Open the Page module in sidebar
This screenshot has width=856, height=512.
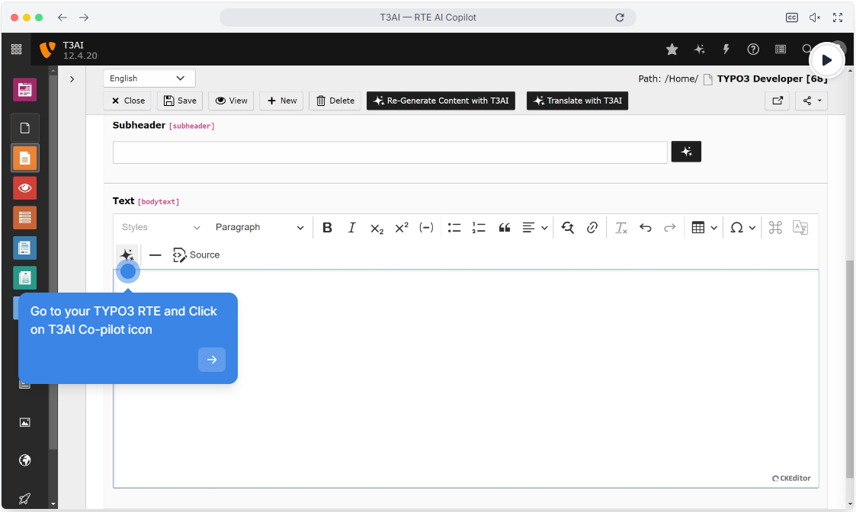pyautogui.click(x=25, y=128)
